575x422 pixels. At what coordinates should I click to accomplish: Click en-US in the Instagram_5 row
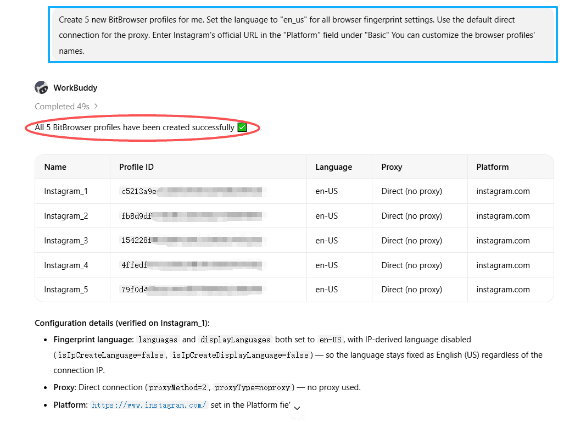[327, 290]
